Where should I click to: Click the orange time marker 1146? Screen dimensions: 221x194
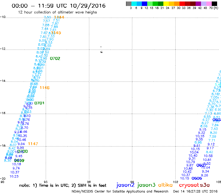coord(44,88)
